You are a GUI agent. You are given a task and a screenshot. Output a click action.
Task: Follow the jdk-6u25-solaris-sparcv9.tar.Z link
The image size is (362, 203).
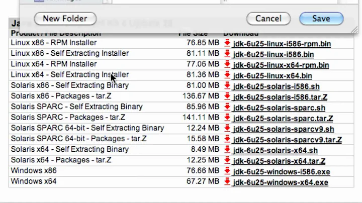[x=287, y=140]
